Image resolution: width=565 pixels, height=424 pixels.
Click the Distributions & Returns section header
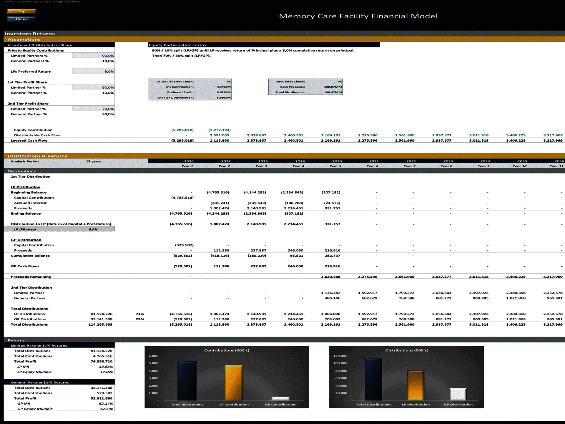click(x=38, y=156)
